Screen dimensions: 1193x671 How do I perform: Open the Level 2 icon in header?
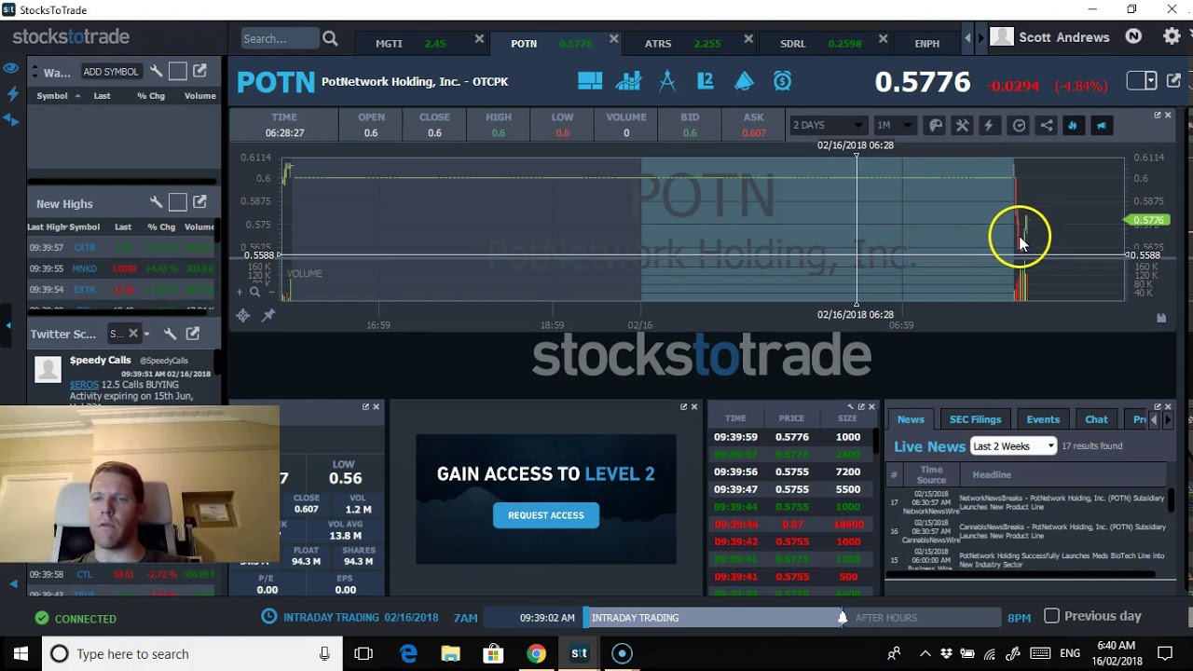706,82
